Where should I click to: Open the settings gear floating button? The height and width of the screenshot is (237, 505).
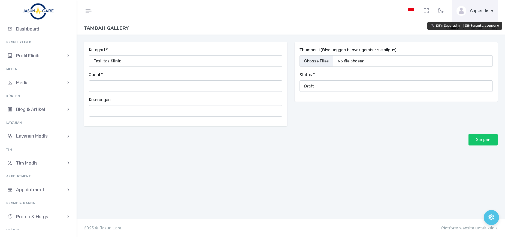(x=491, y=217)
